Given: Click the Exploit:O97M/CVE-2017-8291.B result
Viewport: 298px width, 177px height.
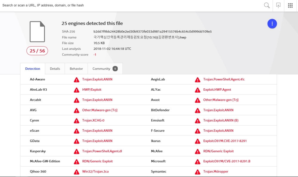Looking at the screenshot, I should (x=227, y=161).
